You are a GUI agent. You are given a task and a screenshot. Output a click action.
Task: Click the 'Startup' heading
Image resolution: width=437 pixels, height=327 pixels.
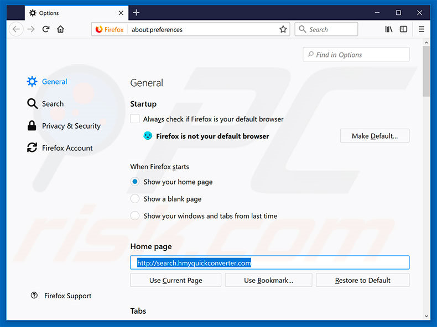pyautogui.click(x=143, y=104)
